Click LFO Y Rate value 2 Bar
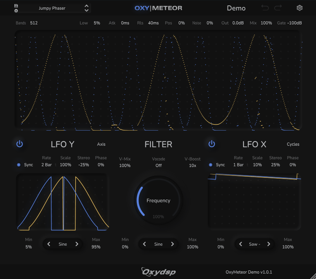 point(47,165)
